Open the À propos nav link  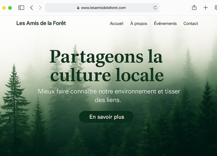139,23
